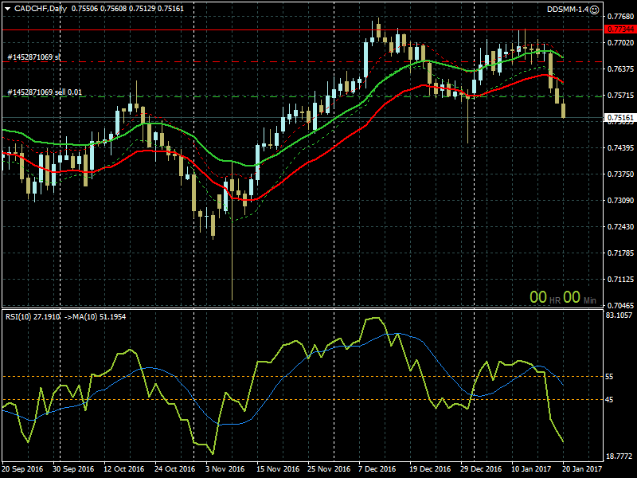This screenshot has height=478, width=637.
Task: Click the 29 Dec 2016 date label
Action: [481, 469]
